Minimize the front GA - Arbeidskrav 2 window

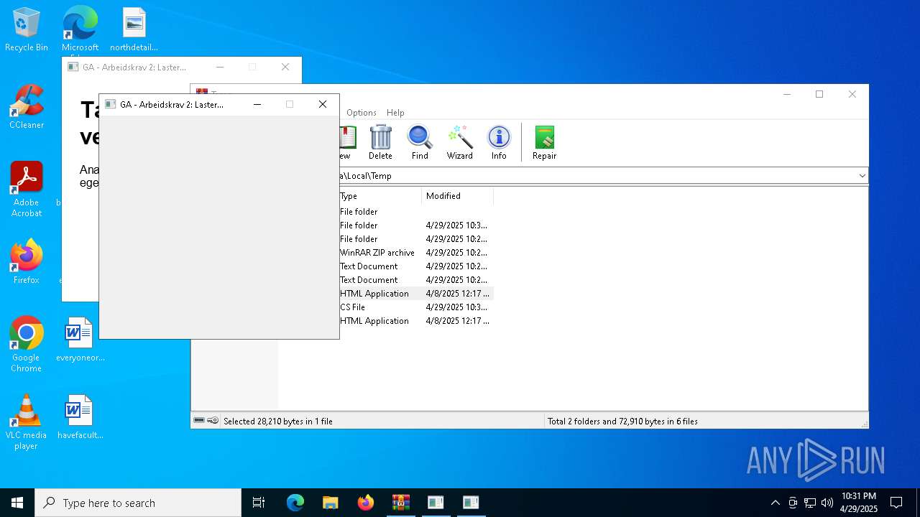tap(257, 104)
